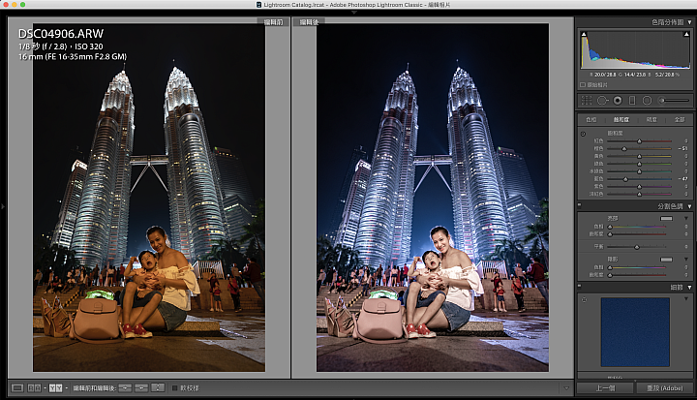Viewport: 697px width, 400px height.
Task: Select the spot removal tool
Action: coord(601,101)
